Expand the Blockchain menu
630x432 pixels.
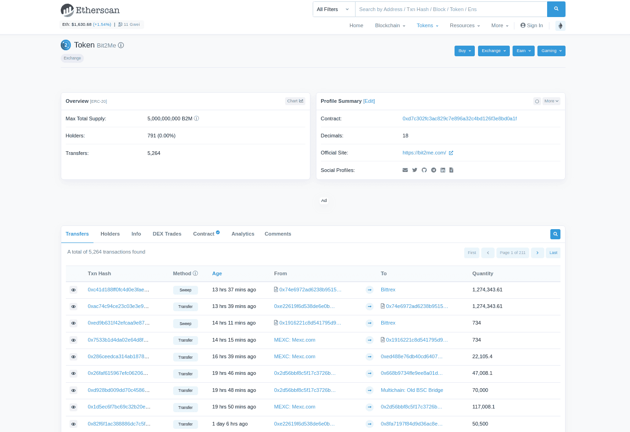390,26
